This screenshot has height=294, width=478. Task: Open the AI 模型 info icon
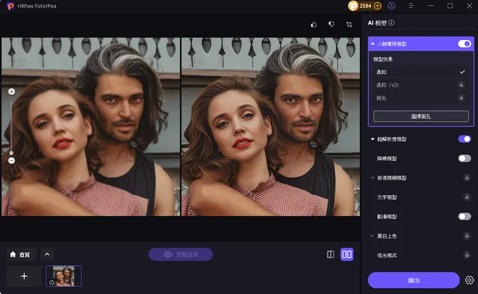(391, 23)
